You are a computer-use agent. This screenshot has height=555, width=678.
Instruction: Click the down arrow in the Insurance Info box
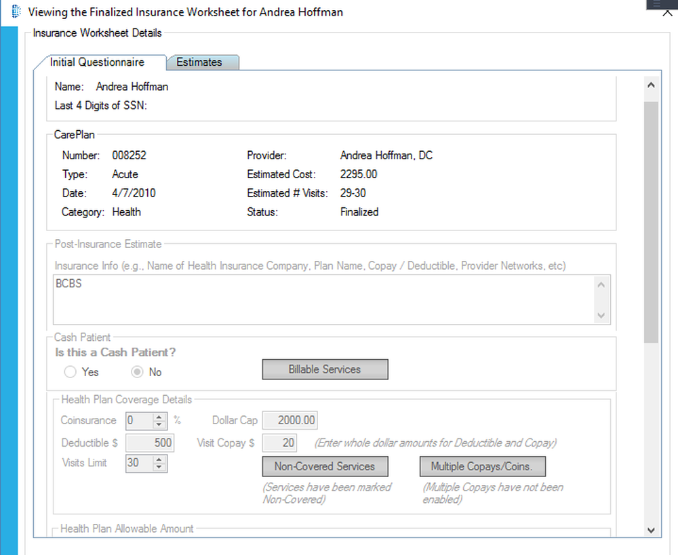(602, 316)
